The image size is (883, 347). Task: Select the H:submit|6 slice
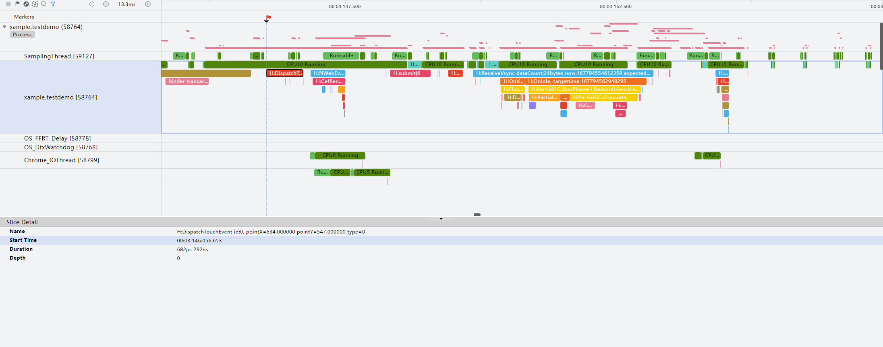click(x=410, y=73)
